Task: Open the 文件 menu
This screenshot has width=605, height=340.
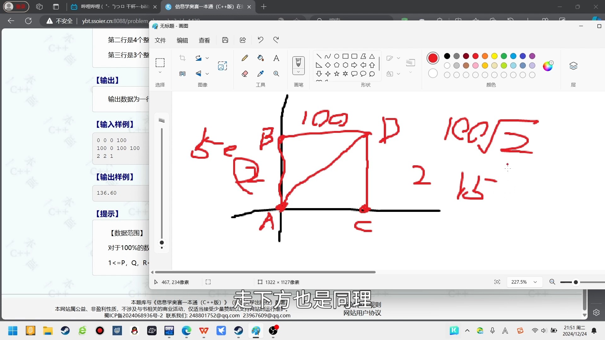Action: (x=160, y=40)
